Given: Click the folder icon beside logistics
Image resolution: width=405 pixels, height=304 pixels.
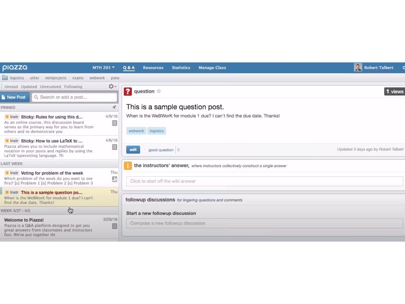Looking at the screenshot, I should (x=5, y=78).
